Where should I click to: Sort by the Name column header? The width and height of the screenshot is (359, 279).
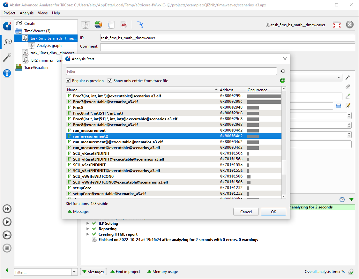click(142, 90)
